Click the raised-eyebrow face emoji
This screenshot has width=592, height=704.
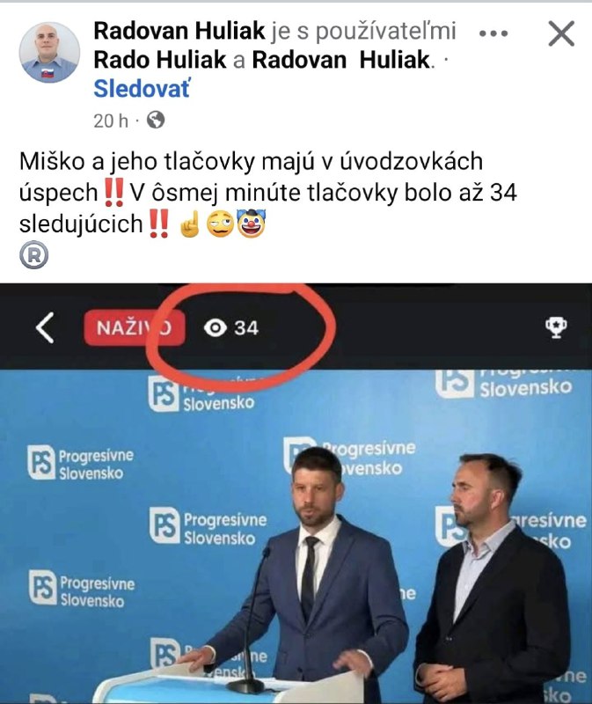tap(220, 224)
